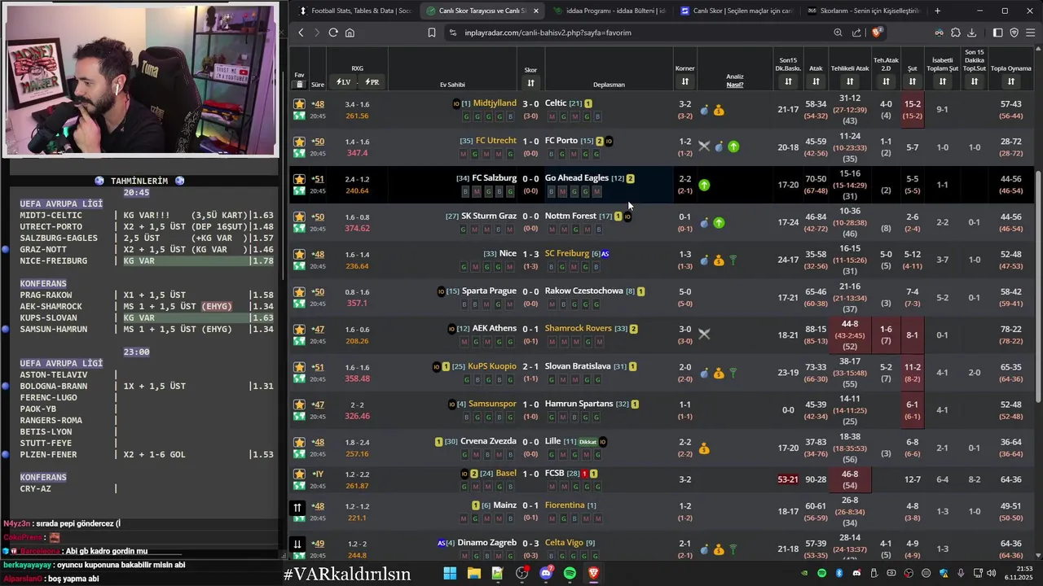Click bomb icon in SK Sturm Graz row
The width and height of the screenshot is (1043, 586).
coord(705,222)
